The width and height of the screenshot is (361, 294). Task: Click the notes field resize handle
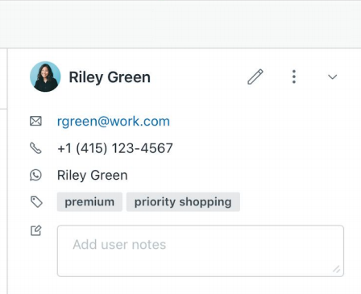(x=337, y=269)
